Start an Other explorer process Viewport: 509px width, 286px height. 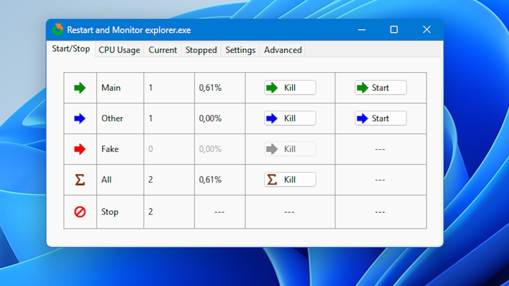(x=380, y=118)
